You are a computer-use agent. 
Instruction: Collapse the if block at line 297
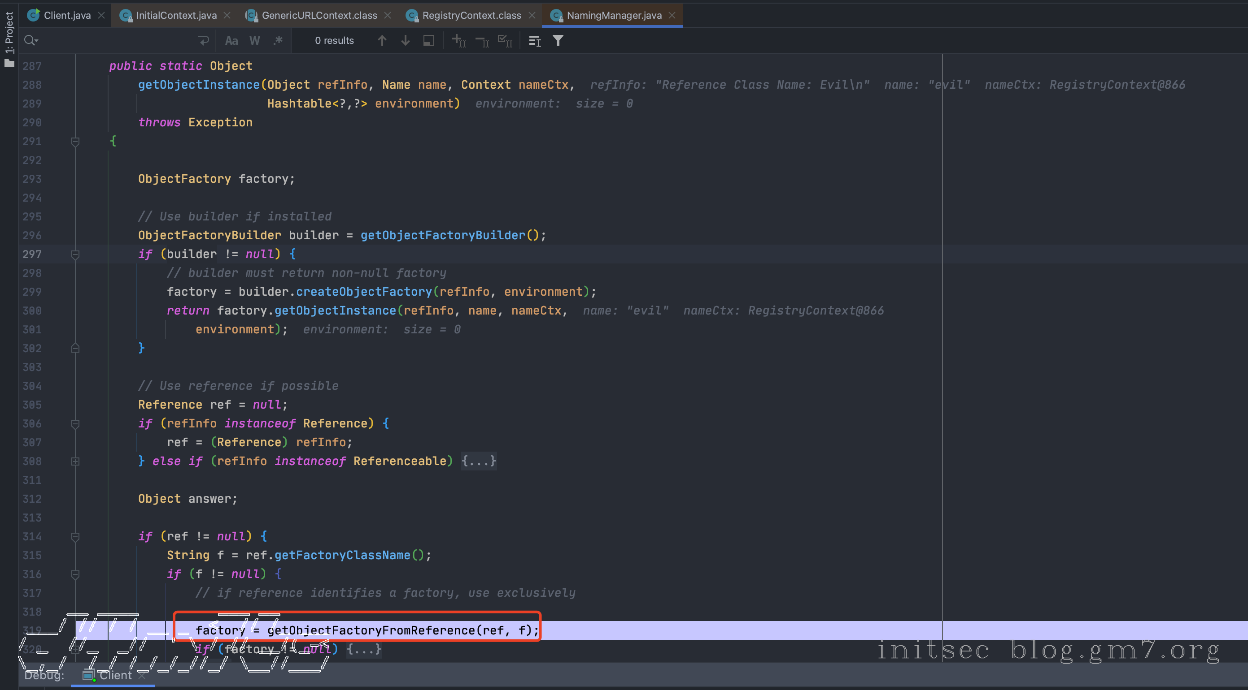[75, 254]
